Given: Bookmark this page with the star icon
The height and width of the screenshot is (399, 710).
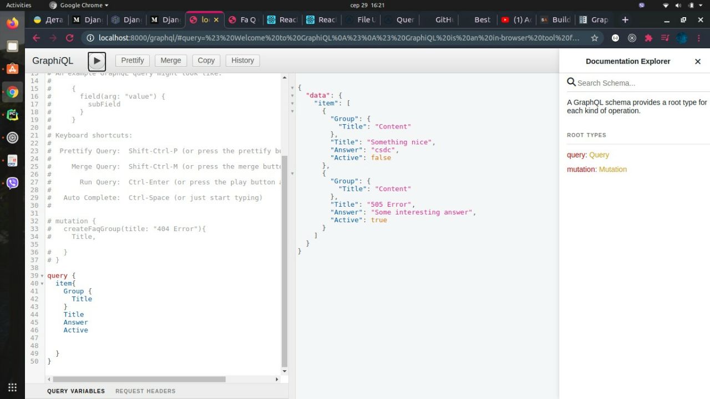Looking at the screenshot, I should pos(595,38).
